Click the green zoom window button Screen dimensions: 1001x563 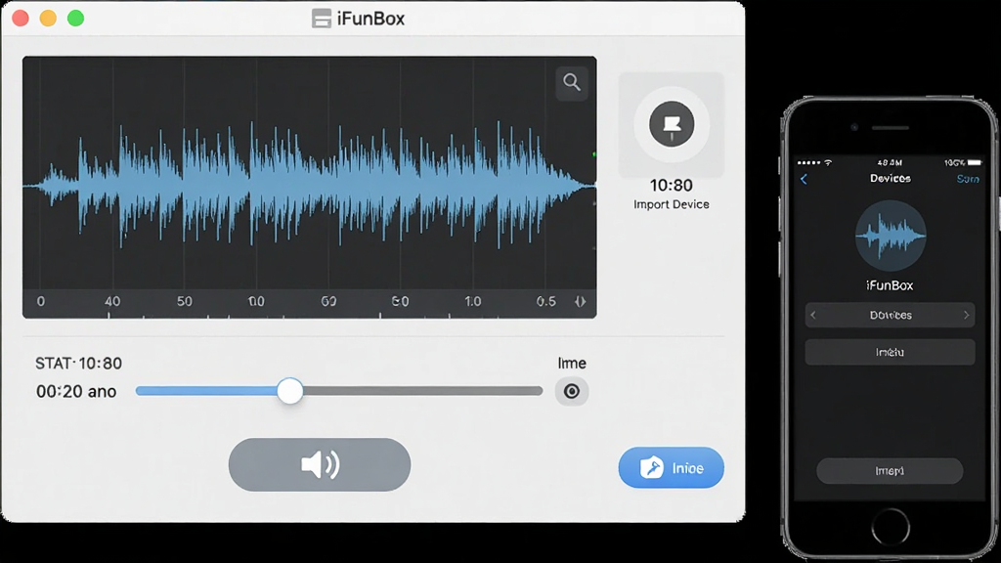[x=75, y=19]
